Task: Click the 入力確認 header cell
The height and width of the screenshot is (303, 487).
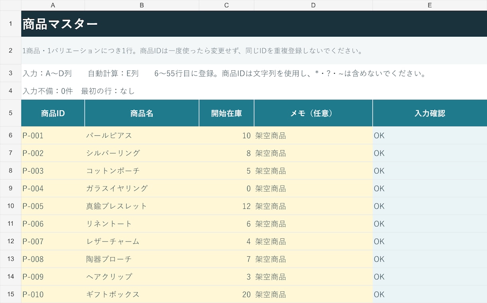Action: point(430,113)
